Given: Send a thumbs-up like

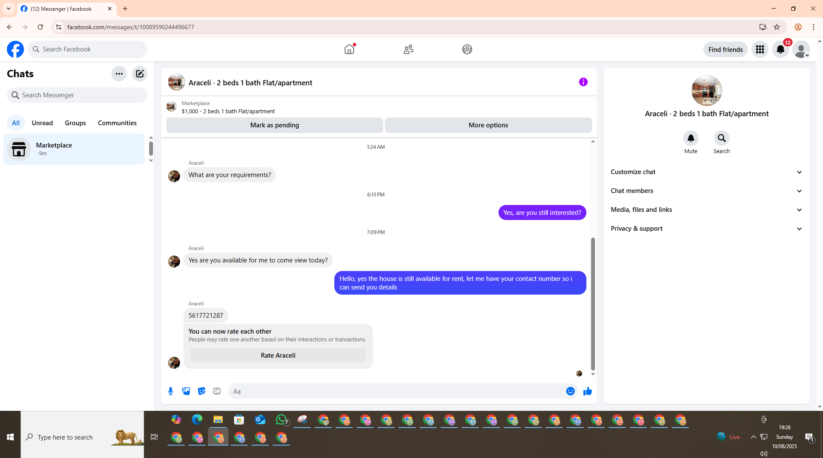Looking at the screenshot, I should pyautogui.click(x=588, y=391).
